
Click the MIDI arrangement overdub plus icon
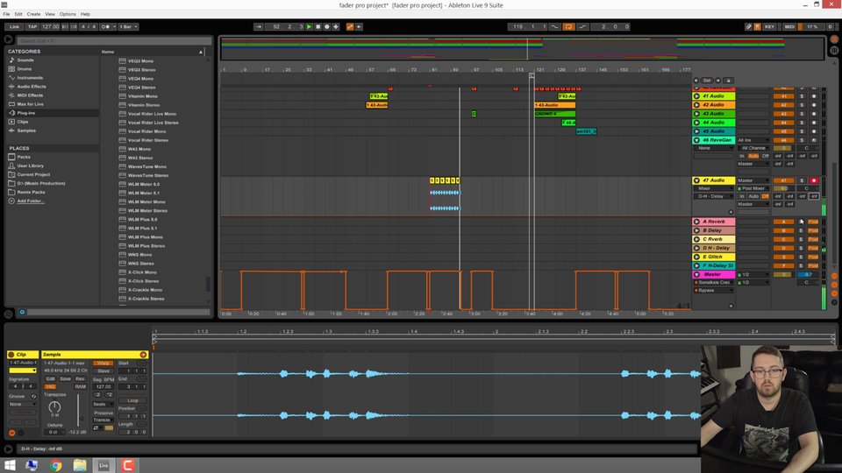336,26
